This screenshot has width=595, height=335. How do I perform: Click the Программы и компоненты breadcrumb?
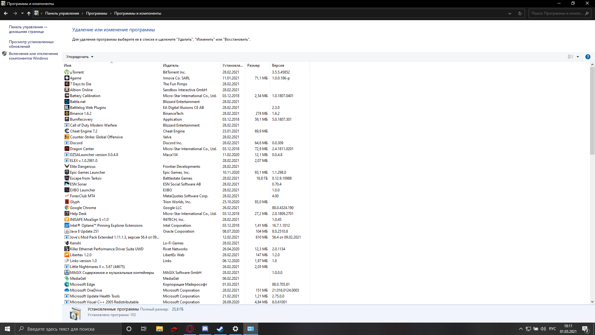point(138,13)
